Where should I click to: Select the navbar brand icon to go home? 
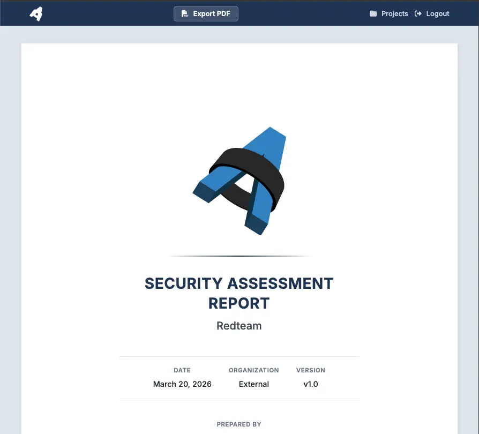tap(35, 13)
